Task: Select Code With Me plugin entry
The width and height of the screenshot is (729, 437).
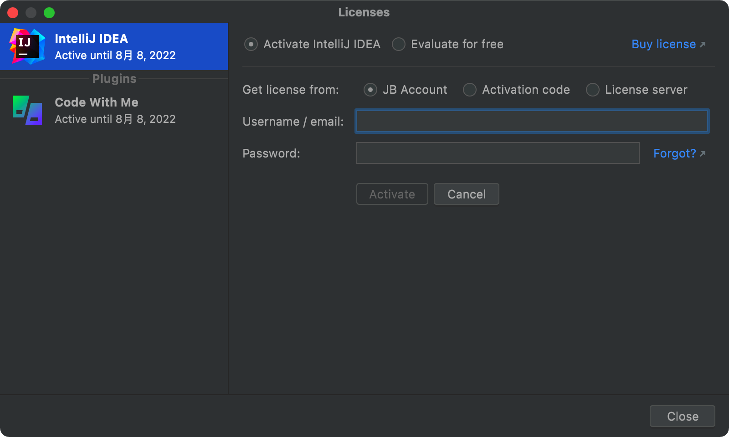Action: (x=114, y=110)
